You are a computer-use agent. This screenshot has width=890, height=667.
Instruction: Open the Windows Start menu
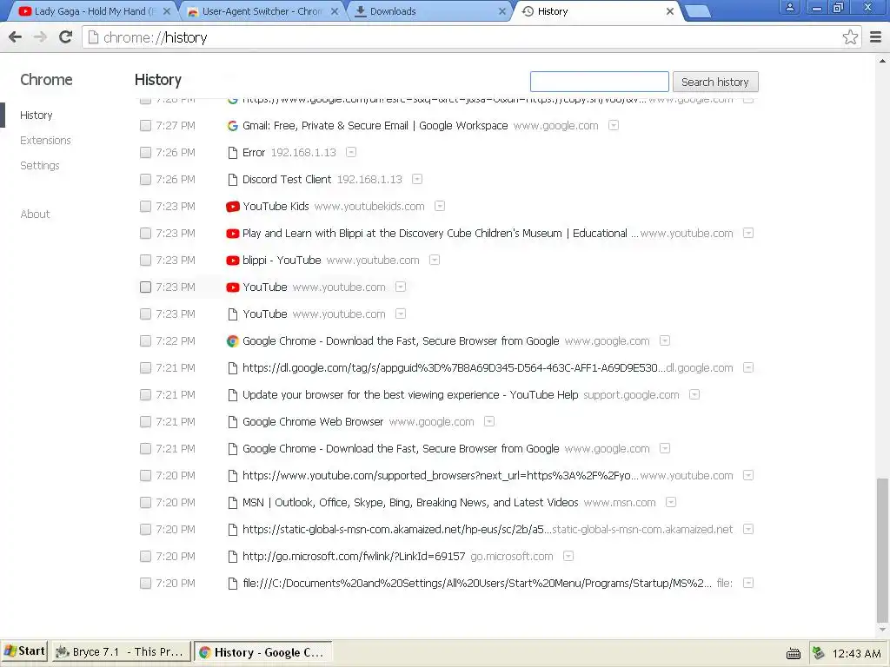(24, 651)
